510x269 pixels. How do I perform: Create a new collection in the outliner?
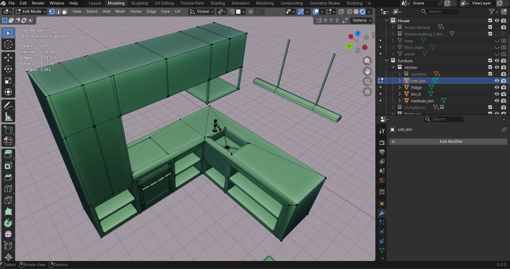pos(504,11)
